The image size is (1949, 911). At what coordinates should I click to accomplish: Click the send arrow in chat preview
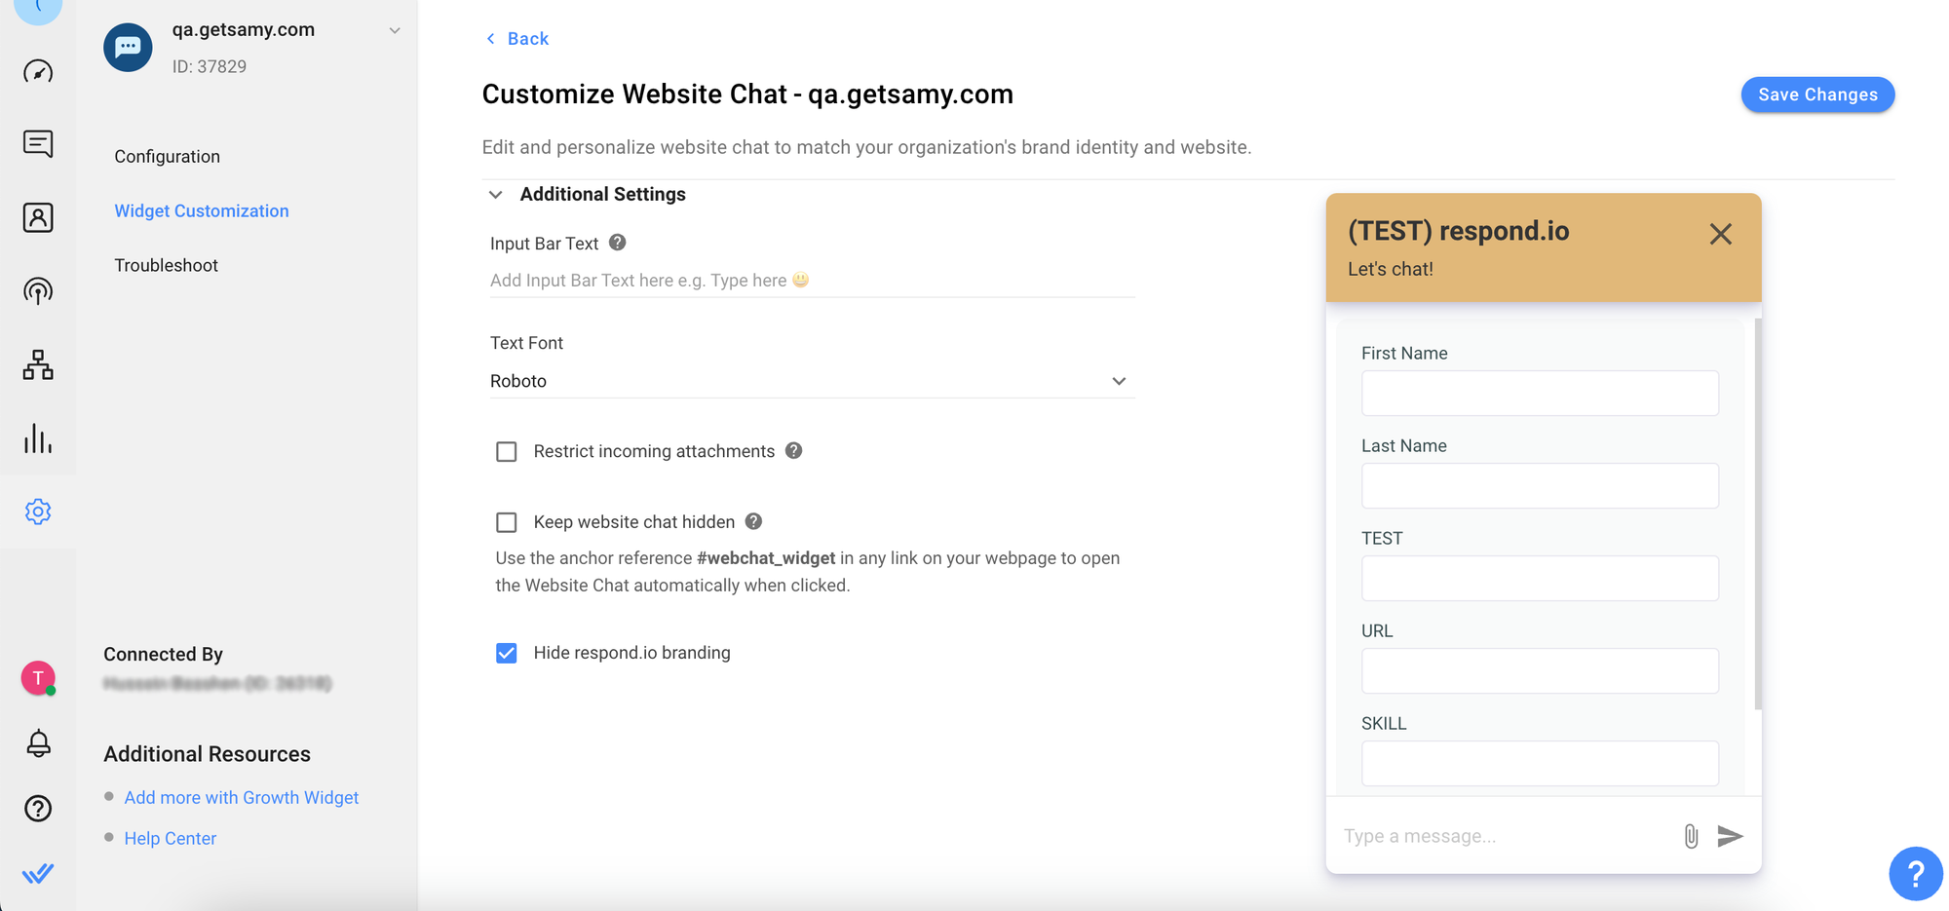click(x=1730, y=836)
